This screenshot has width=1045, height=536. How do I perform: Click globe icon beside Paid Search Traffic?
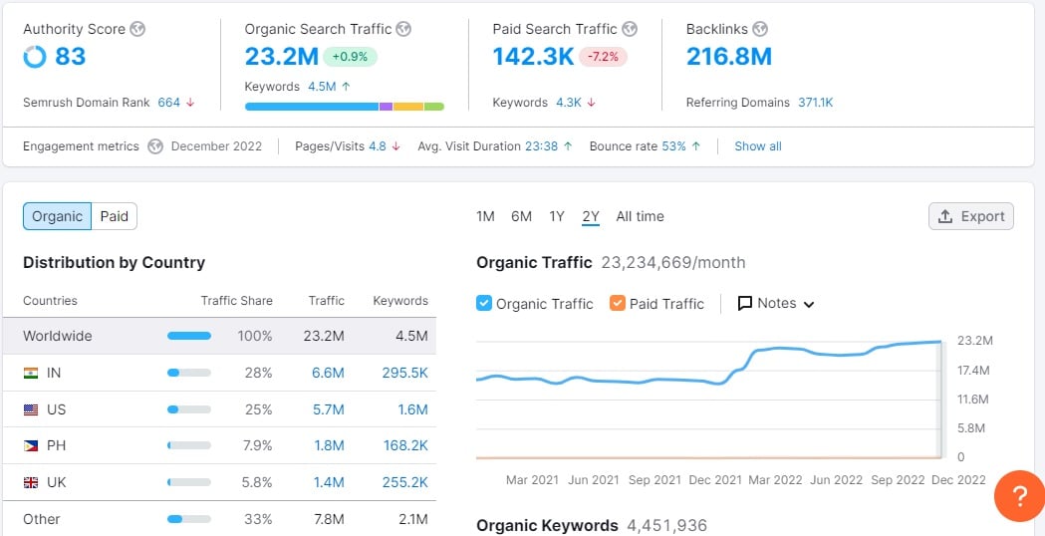click(630, 29)
